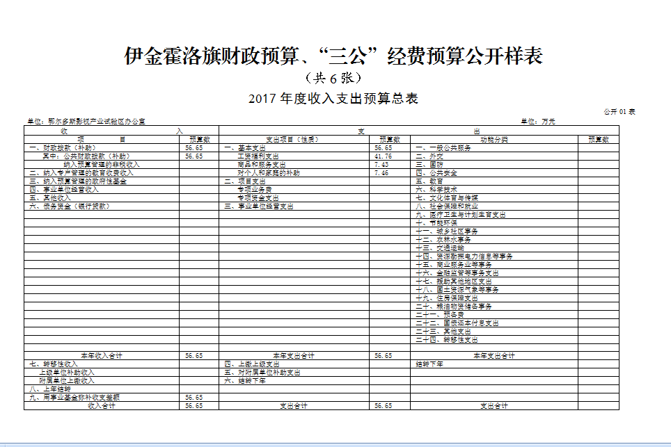
Task: Click the value 56.65 beside 一、基本支出
Action: click(x=383, y=148)
